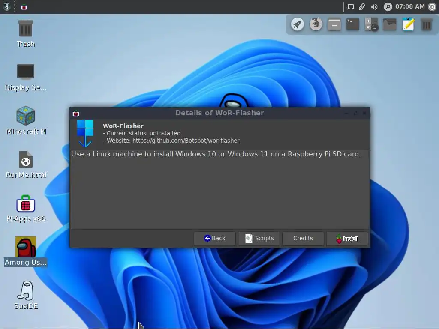
Task: Click the display icon in the system tray
Action: coord(351,7)
